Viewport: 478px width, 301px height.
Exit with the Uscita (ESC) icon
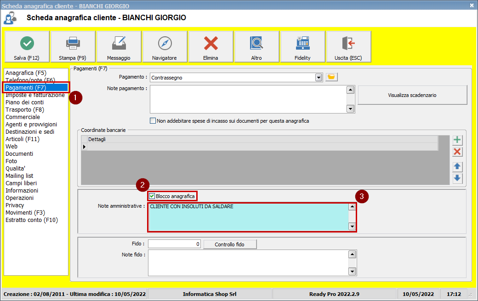348,44
